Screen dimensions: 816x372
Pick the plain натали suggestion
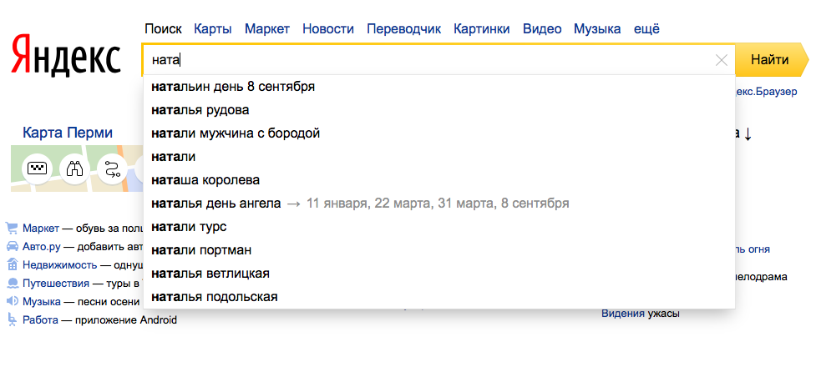(439, 157)
